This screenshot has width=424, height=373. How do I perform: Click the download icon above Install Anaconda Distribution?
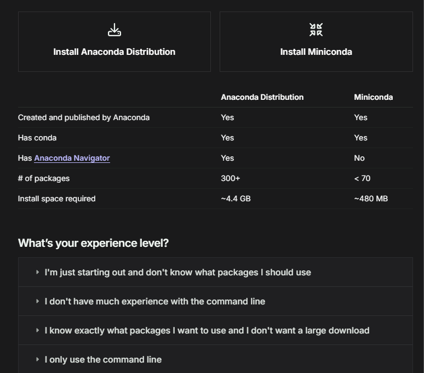coord(114,30)
